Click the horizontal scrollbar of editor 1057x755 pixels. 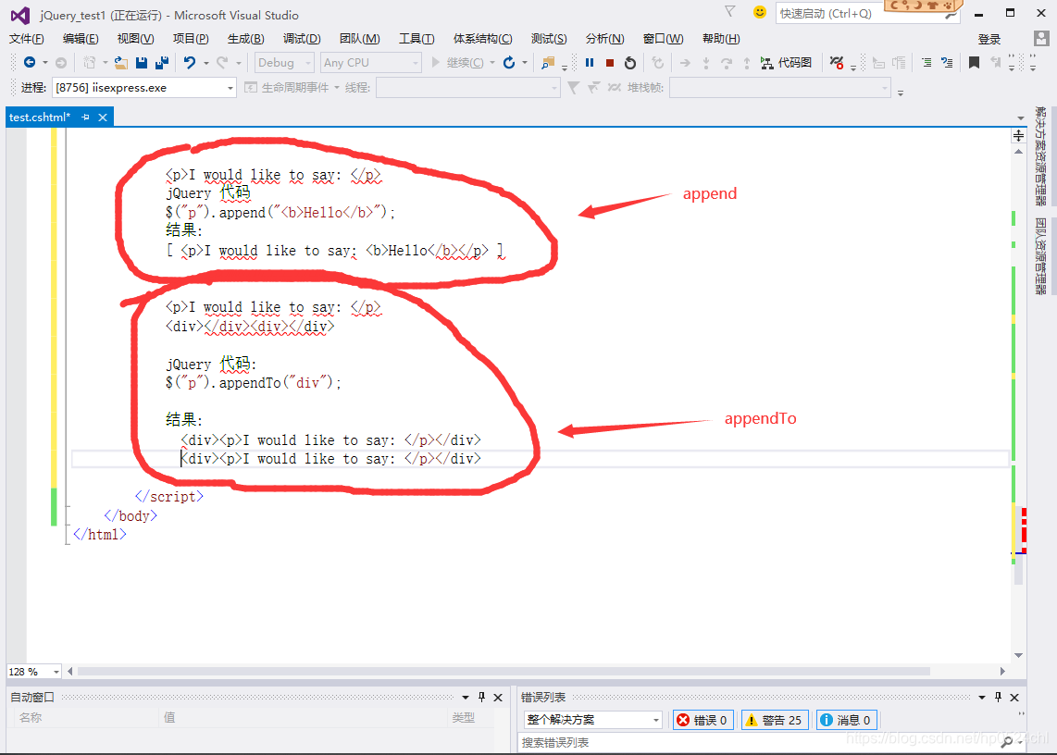504,672
